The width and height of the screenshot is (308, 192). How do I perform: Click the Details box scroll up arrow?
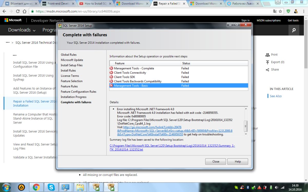pos(246,109)
